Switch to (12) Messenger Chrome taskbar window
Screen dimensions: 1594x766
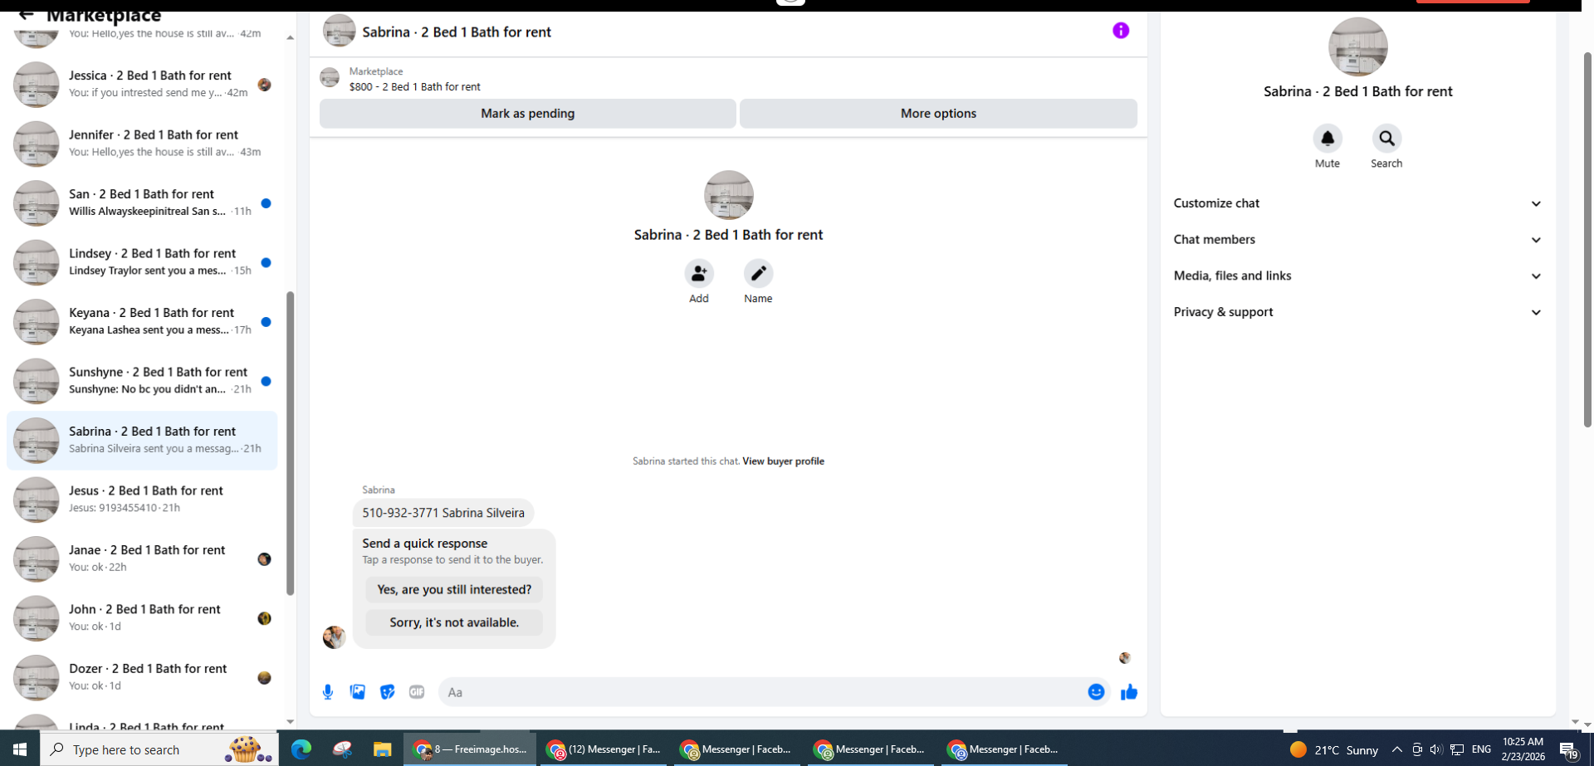[x=604, y=749]
